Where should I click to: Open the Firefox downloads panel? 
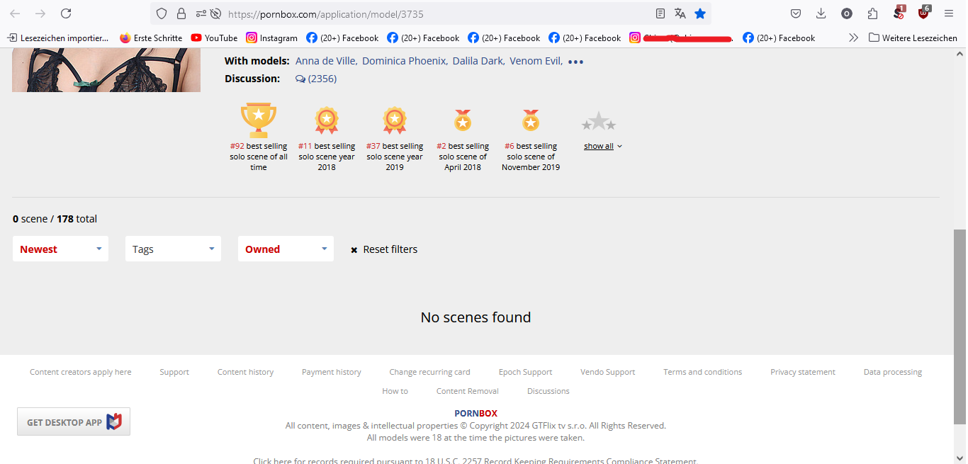point(821,13)
